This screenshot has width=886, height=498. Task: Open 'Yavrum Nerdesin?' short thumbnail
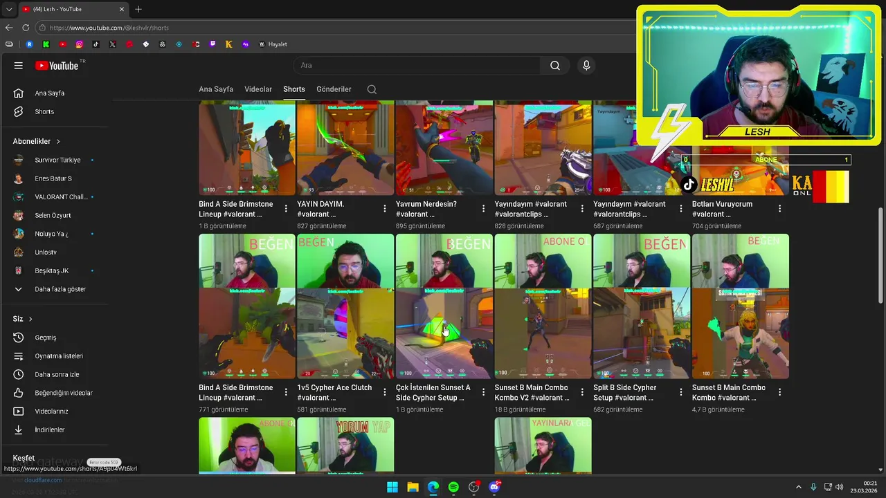click(444, 148)
